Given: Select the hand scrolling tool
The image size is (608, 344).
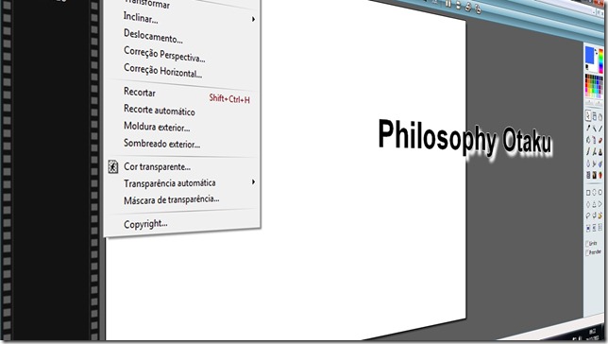Looking at the screenshot, I should 600,116.
